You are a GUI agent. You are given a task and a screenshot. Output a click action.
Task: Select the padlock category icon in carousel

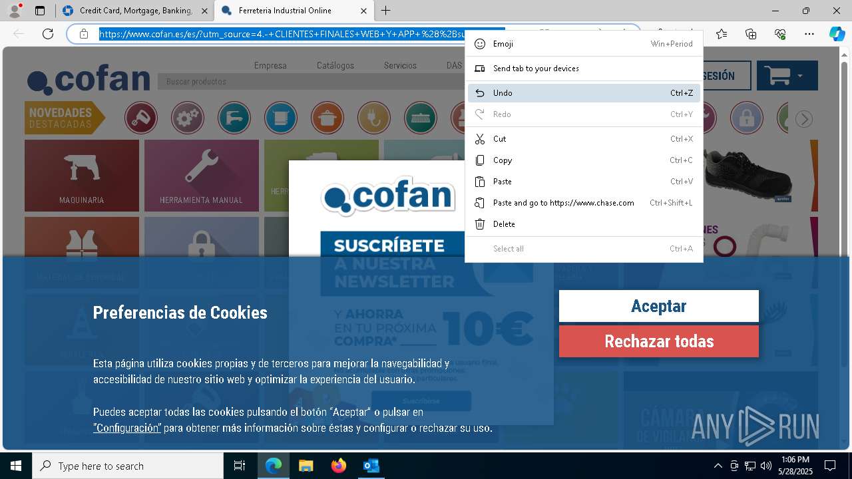747,118
